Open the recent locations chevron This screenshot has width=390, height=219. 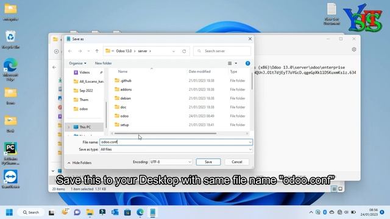pos(88,51)
